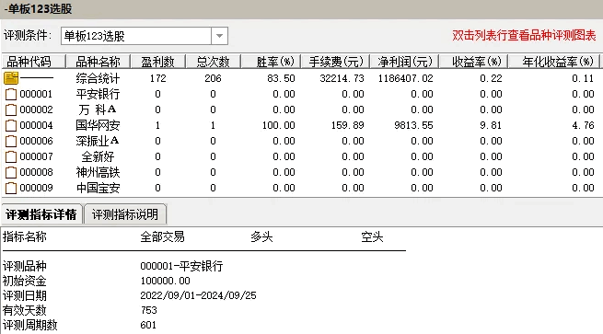Sort by the 盈利数 column header
Screen dimensions: 603x334
[x=158, y=62]
